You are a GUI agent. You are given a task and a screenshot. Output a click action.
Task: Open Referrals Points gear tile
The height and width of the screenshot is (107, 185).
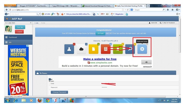coord(142,49)
